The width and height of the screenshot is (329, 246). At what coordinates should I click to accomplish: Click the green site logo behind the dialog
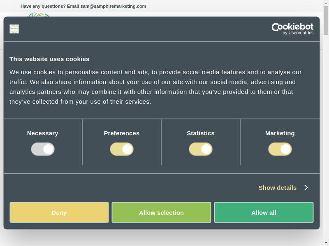38,15
